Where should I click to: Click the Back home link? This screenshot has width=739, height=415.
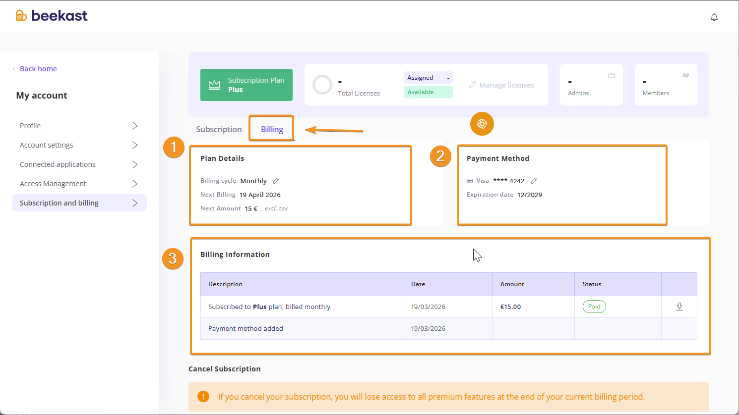[38, 69]
